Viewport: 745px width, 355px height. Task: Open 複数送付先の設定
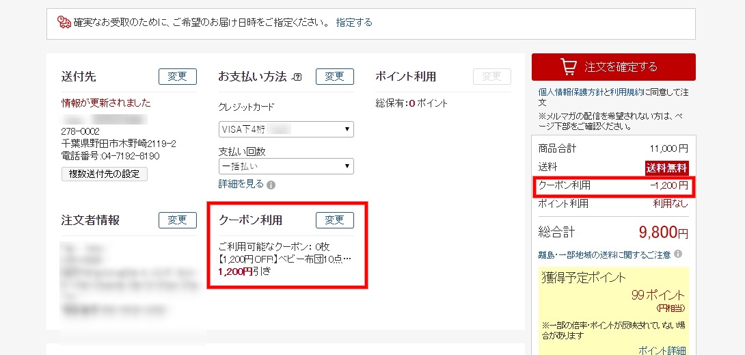[104, 174]
